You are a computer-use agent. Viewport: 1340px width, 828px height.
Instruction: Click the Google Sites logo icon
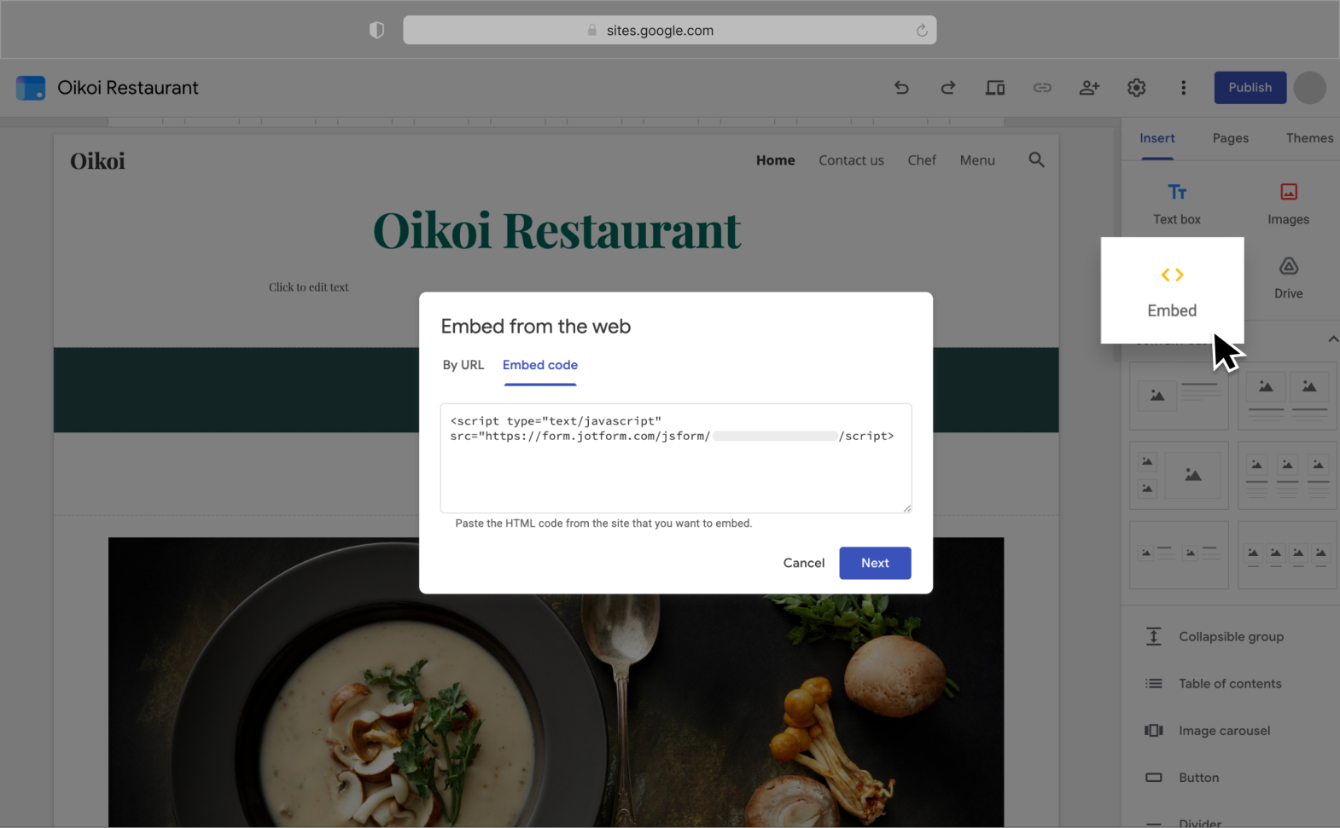pyautogui.click(x=31, y=88)
